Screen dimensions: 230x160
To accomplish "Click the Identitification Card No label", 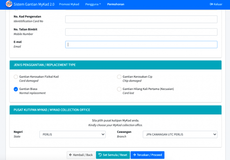I will coord(28,21).
